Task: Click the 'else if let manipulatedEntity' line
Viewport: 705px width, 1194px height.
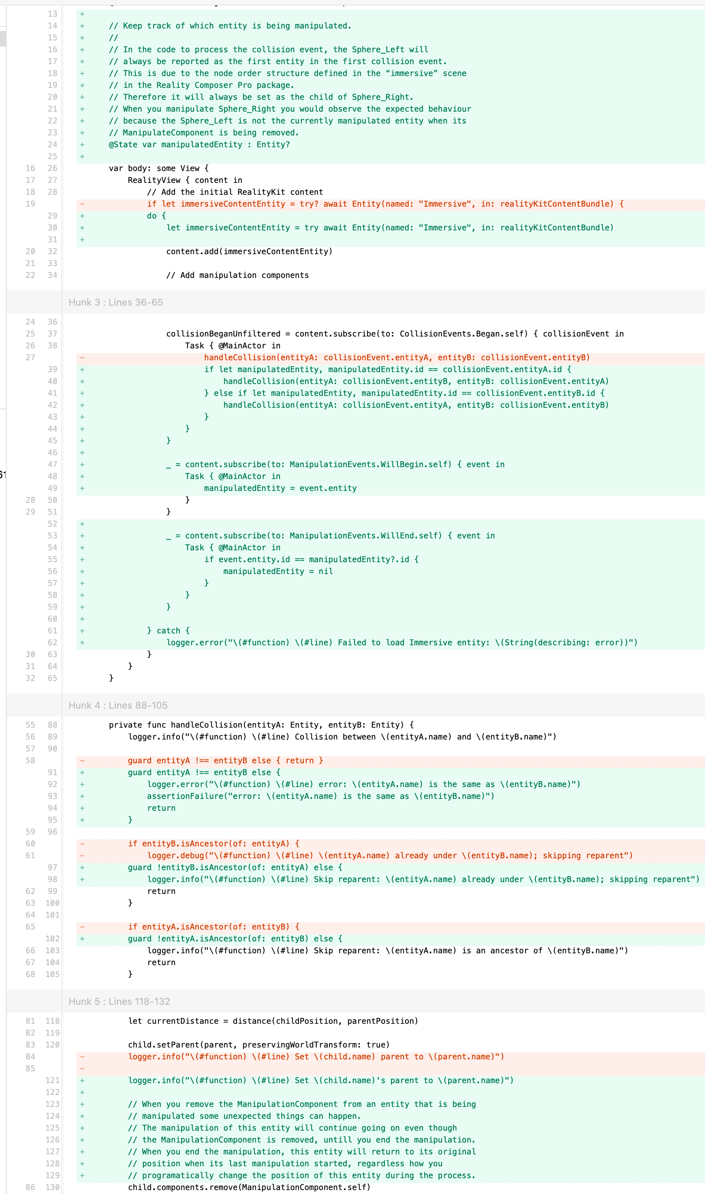Action: (404, 393)
